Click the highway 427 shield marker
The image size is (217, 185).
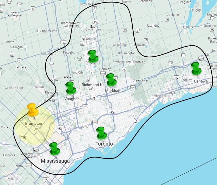[61, 128]
